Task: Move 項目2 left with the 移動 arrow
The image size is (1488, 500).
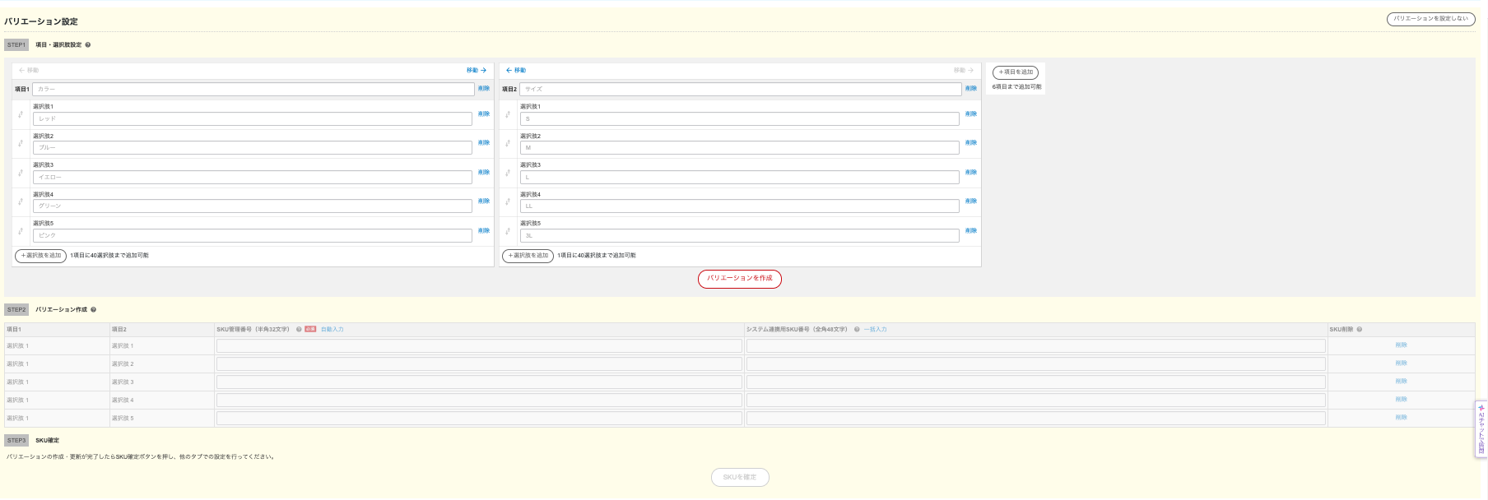Action: click(516, 71)
